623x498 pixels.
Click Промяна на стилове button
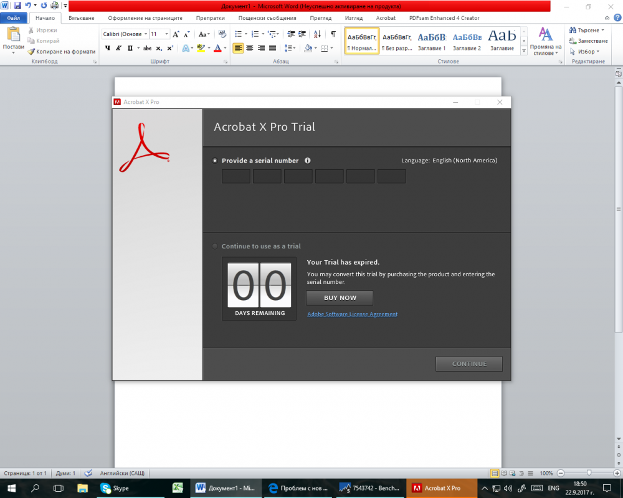pos(546,41)
